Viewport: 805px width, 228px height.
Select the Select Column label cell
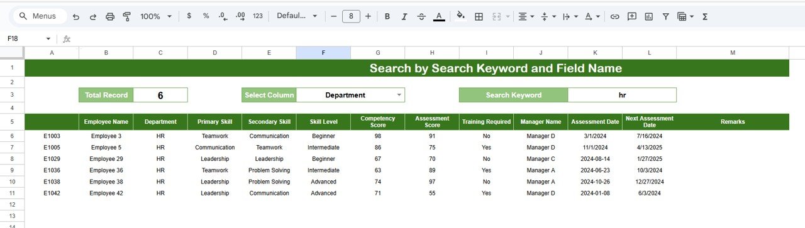click(269, 95)
